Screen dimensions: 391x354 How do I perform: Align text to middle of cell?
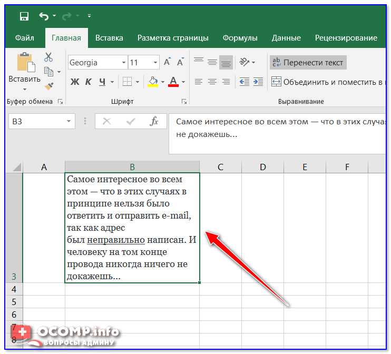click(212, 62)
